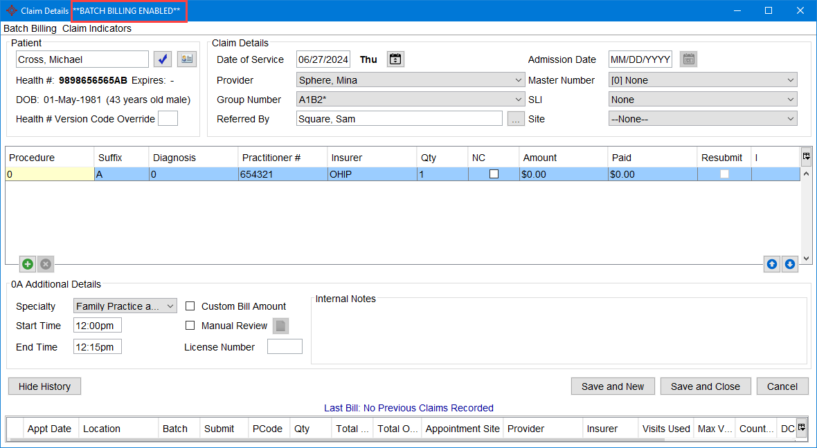Click the blue checkmark icon beside patient name

coord(162,59)
